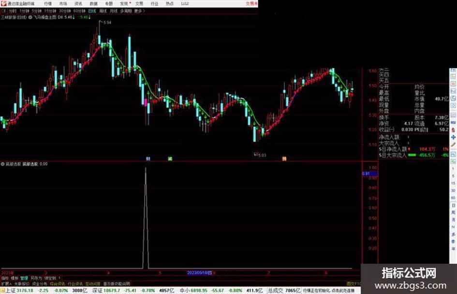This screenshot has width=457, height=294.
Task: Click the RSI icon in right toolbar
Action: click(453, 122)
